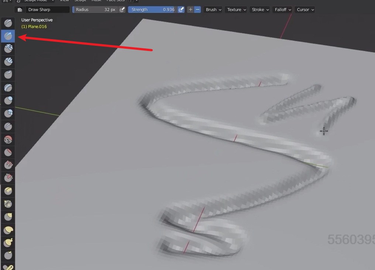Select the Scrape brush tool
375x270 pixels.
coord(8,178)
